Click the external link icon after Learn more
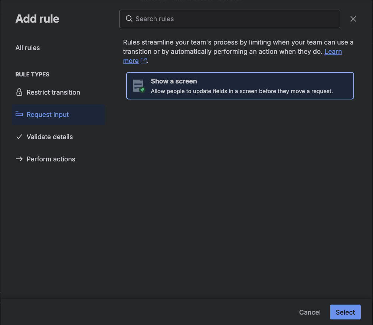 click(x=144, y=60)
